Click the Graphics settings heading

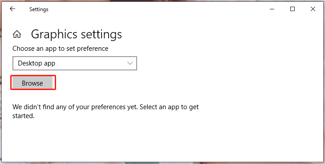coord(77,34)
